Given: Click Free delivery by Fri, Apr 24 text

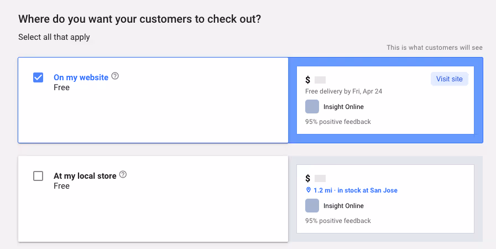Looking at the screenshot, I should (343, 91).
